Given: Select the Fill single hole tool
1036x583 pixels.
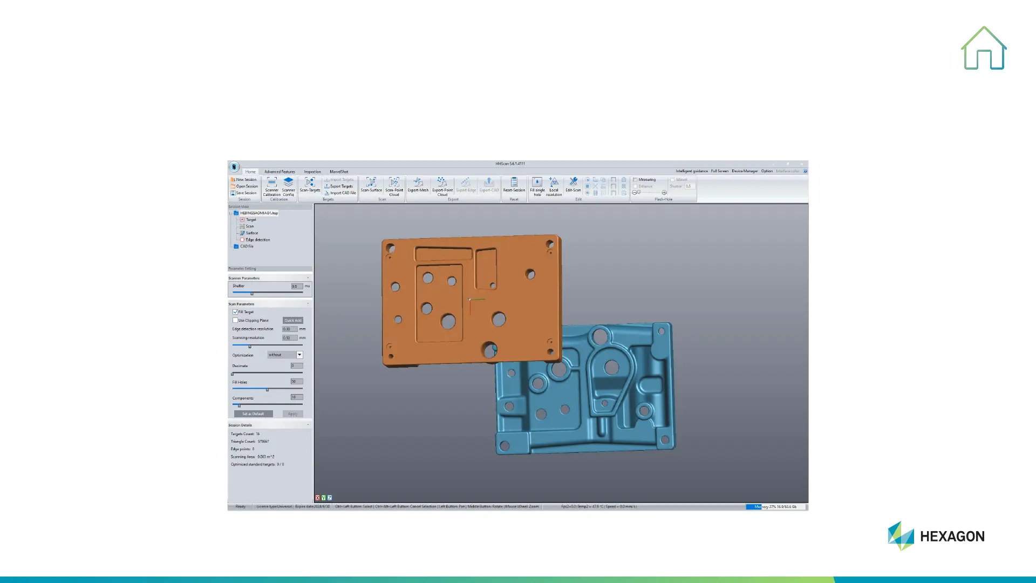Looking at the screenshot, I should (537, 183).
